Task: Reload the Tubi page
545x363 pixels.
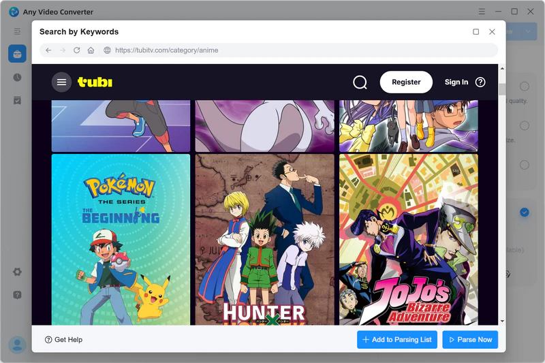Action: click(77, 50)
